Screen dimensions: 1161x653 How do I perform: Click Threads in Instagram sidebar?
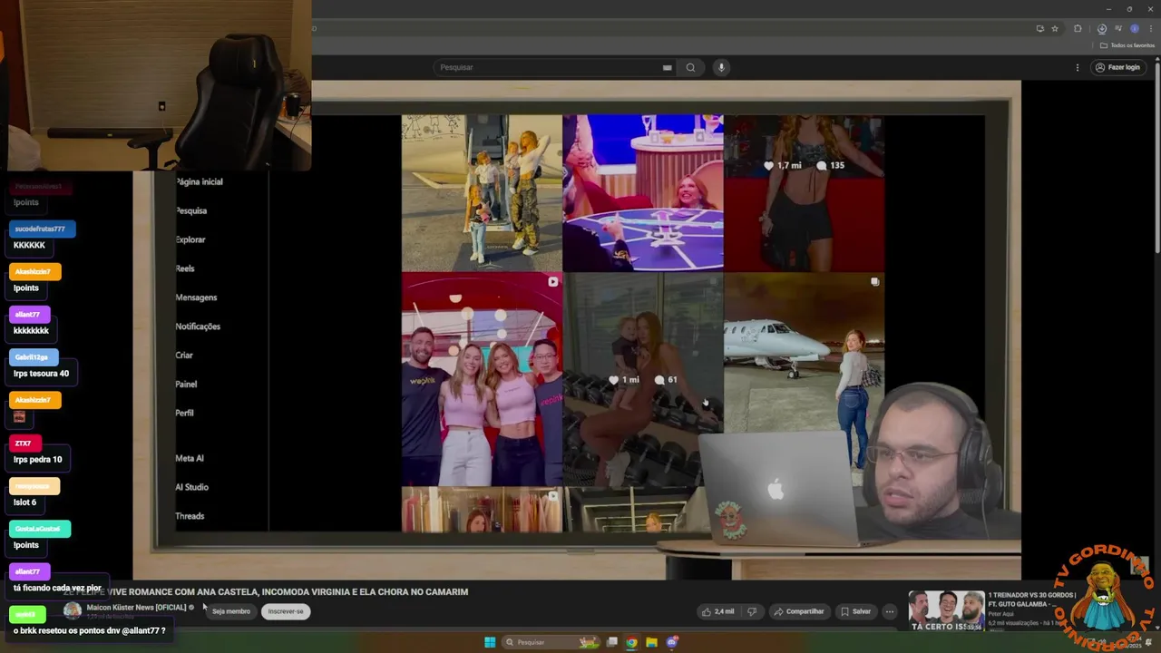pos(190,516)
